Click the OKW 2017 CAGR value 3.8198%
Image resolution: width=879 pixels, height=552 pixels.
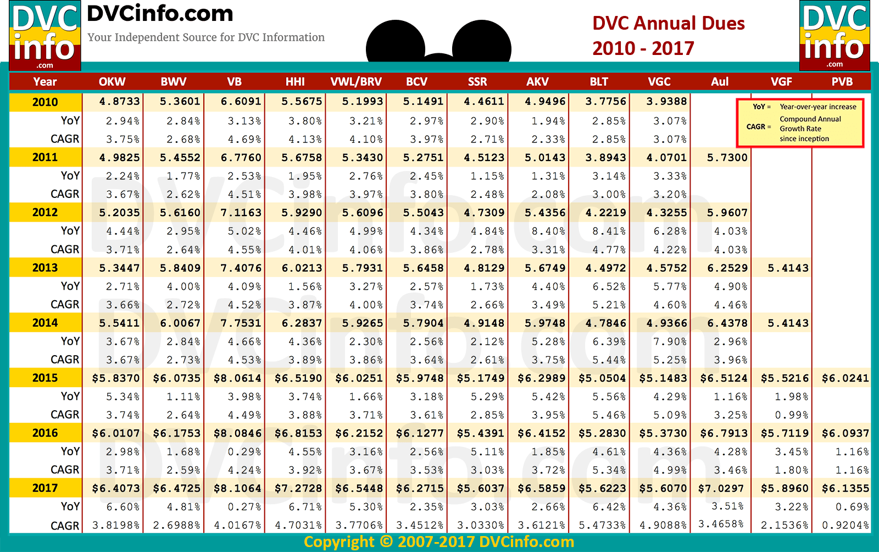coord(116,525)
